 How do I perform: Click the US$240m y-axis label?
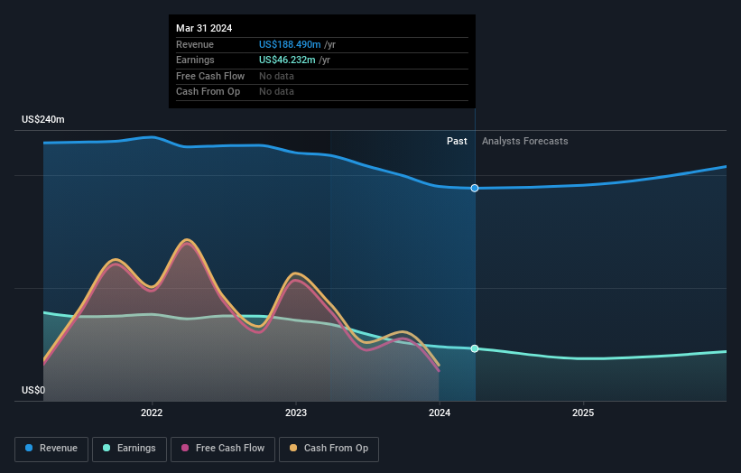[43, 119]
